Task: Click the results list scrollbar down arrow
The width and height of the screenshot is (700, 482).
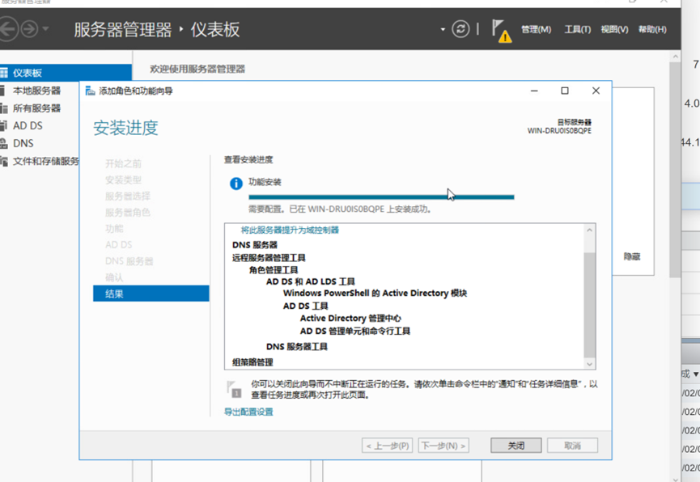Action: (589, 364)
